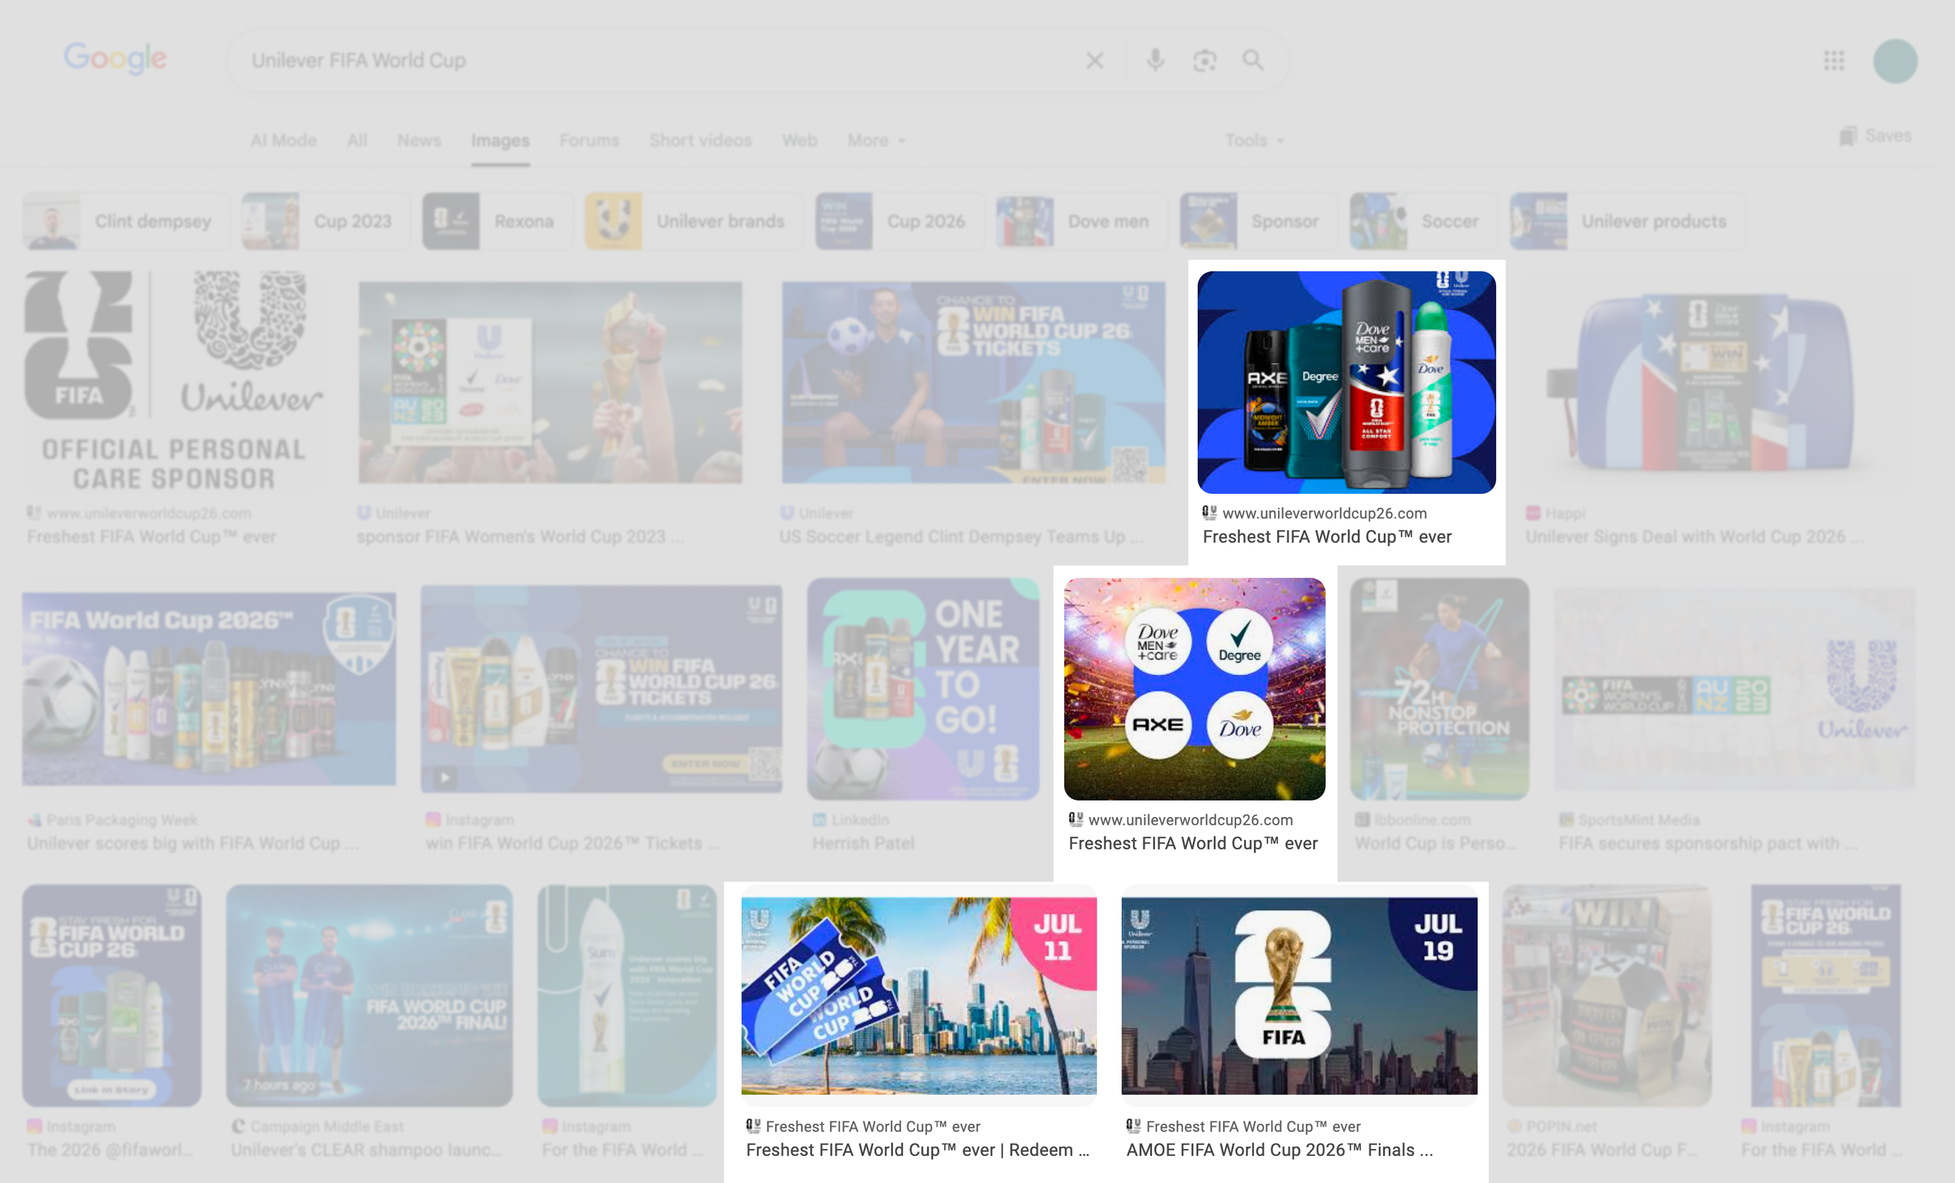Open Campaign Middle East players image
The height and width of the screenshot is (1183, 1955).
pyautogui.click(x=369, y=996)
